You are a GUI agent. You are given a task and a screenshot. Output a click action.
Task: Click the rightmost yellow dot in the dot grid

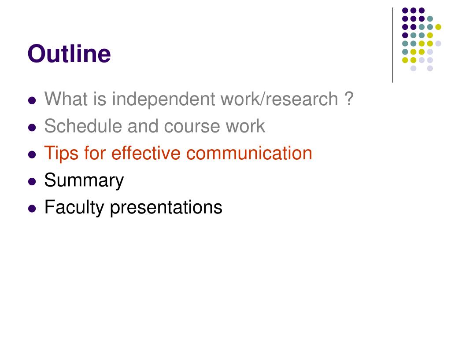[x=438, y=27]
